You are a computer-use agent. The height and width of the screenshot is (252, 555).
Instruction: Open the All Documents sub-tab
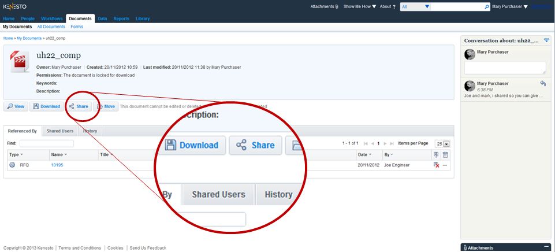tap(51, 27)
